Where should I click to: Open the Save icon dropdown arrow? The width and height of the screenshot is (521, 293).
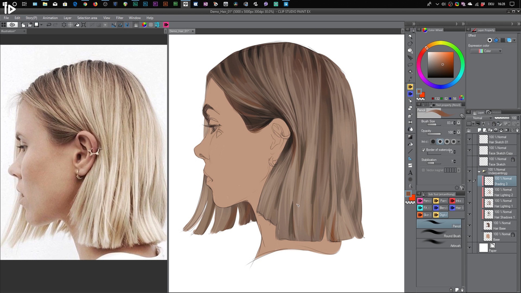[x=41, y=25]
